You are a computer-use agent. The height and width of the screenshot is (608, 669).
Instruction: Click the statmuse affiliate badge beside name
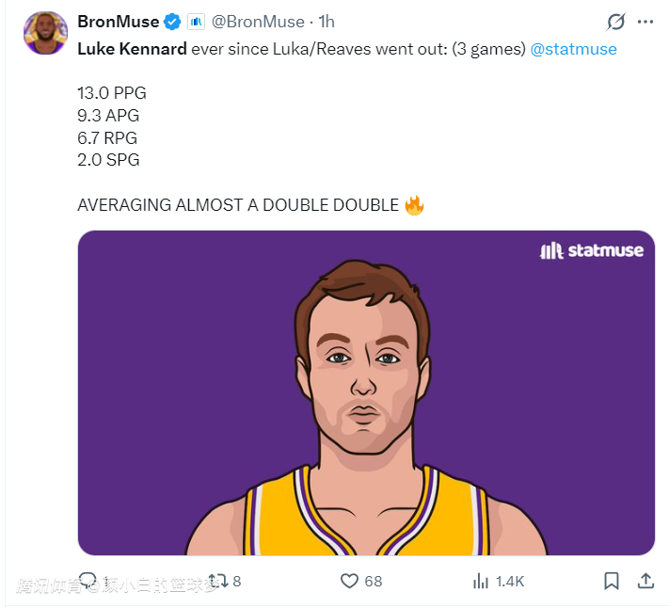[196, 22]
